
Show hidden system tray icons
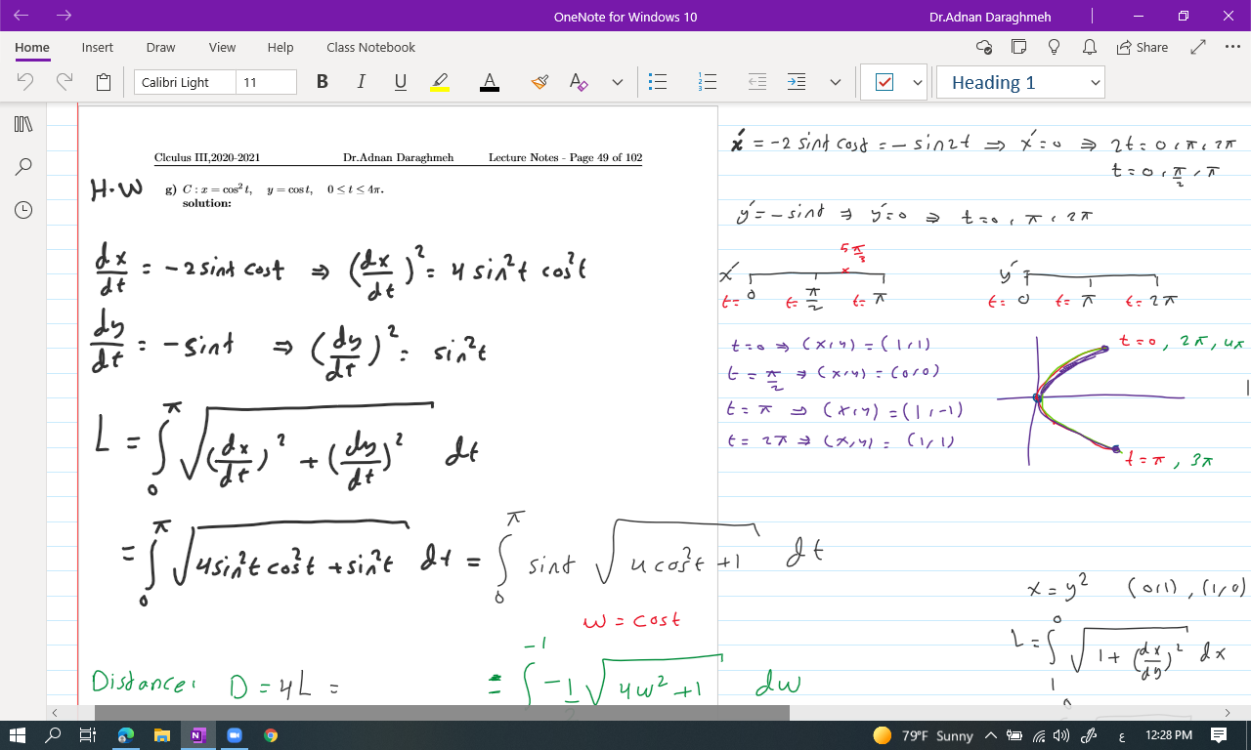pyautogui.click(x=992, y=735)
